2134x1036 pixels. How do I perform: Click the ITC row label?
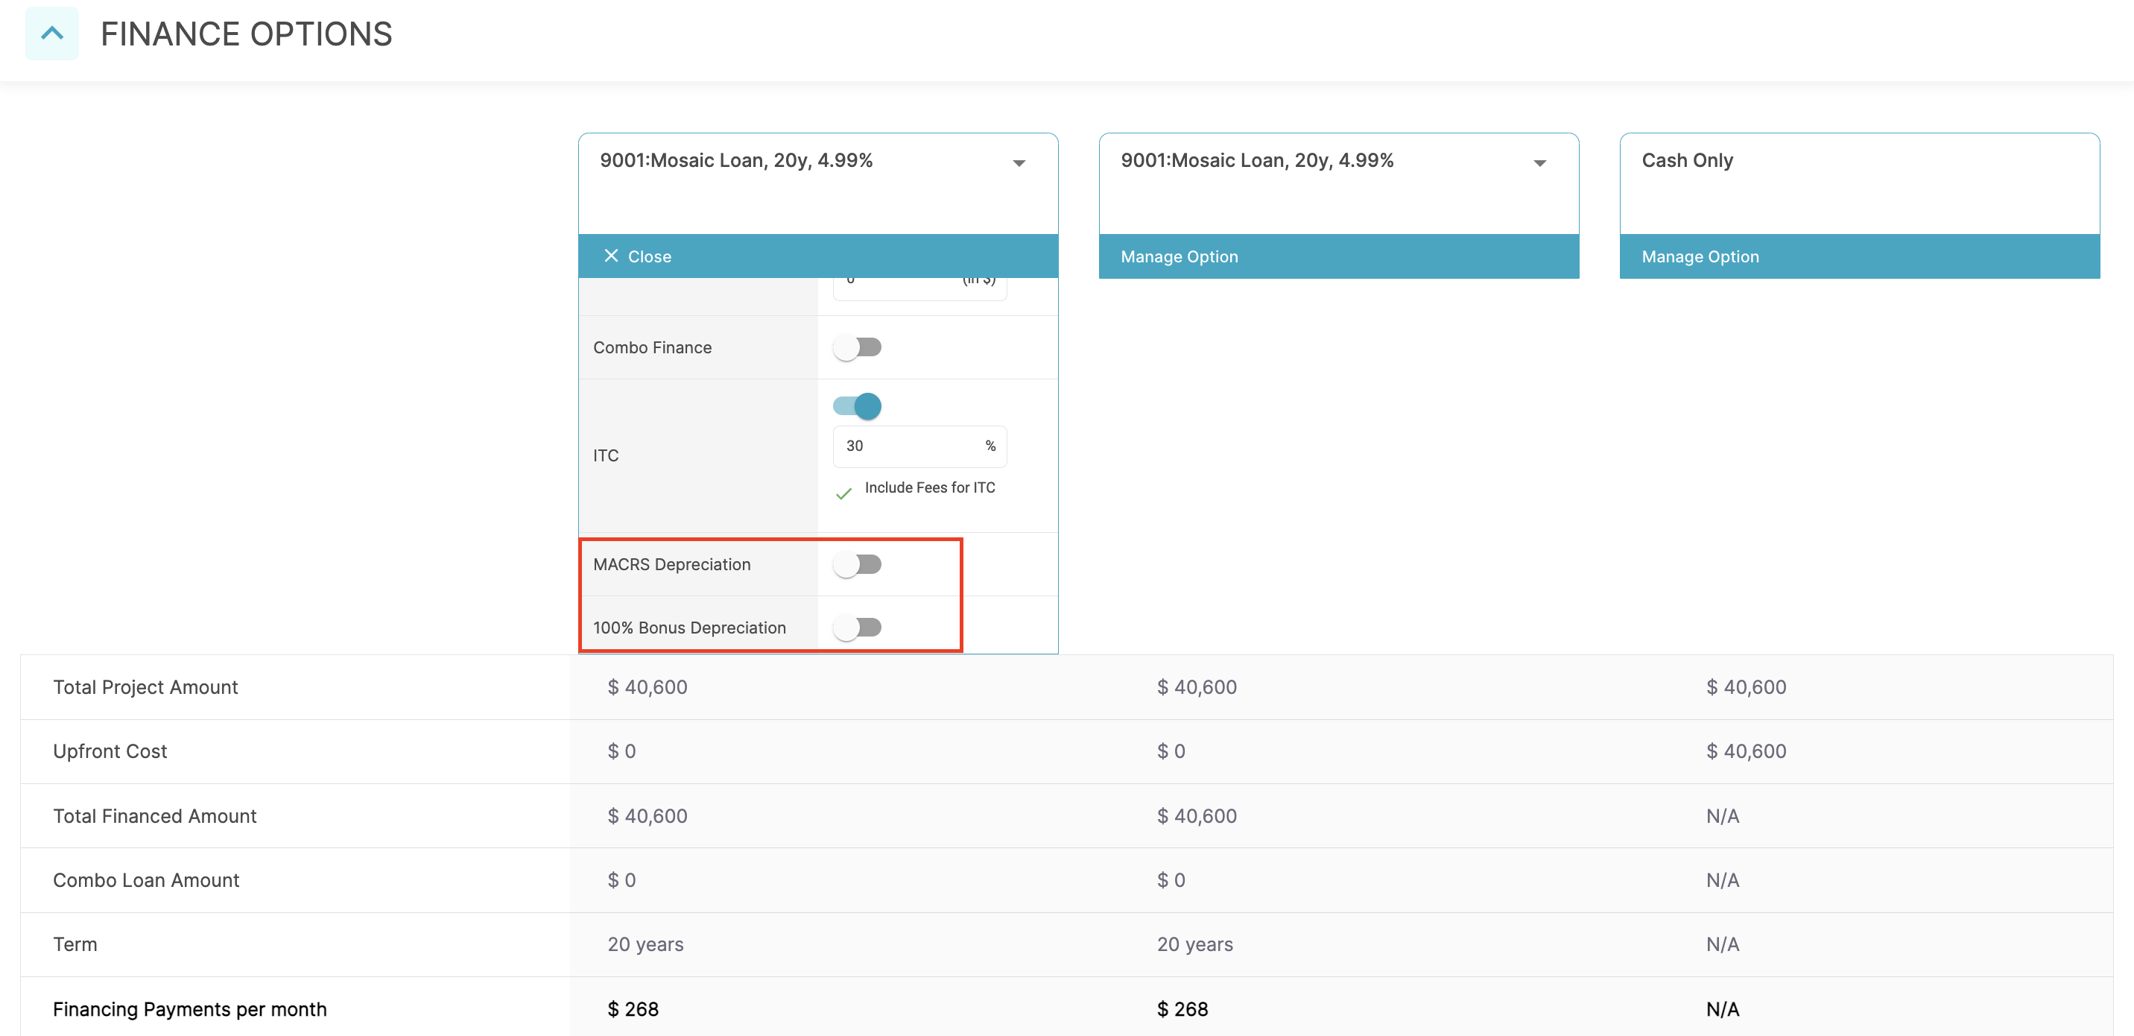[606, 456]
